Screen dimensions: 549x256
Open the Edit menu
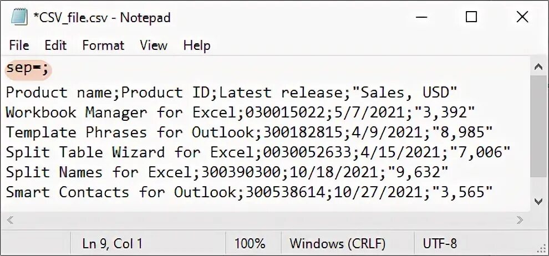(55, 45)
